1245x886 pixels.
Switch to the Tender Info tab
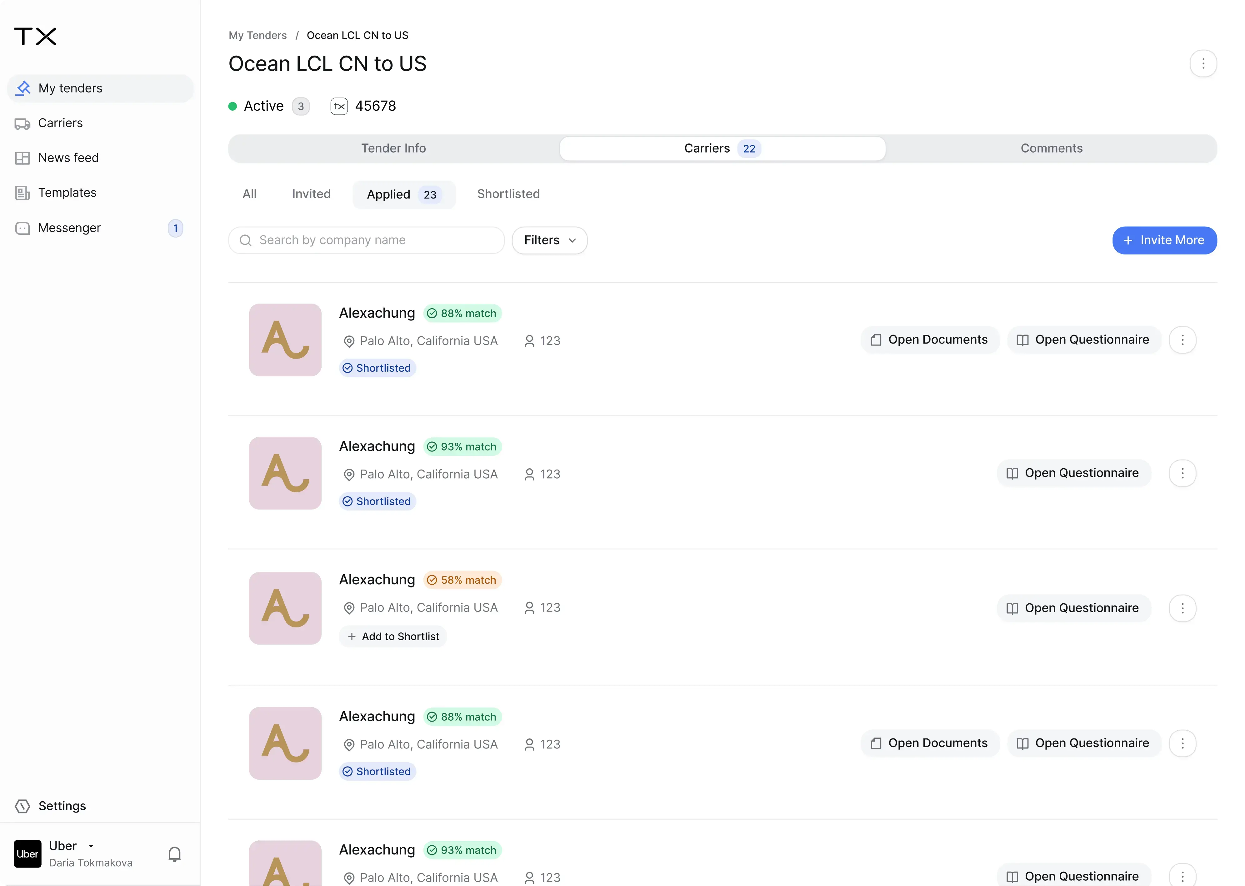(x=393, y=149)
